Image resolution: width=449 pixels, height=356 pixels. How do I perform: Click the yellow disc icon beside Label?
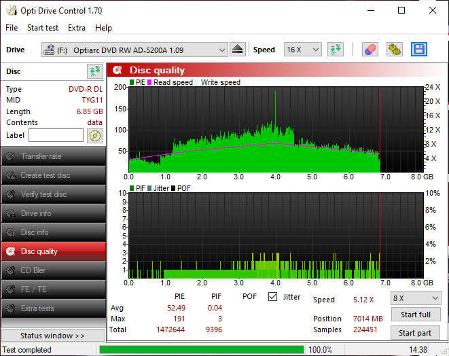95,135
